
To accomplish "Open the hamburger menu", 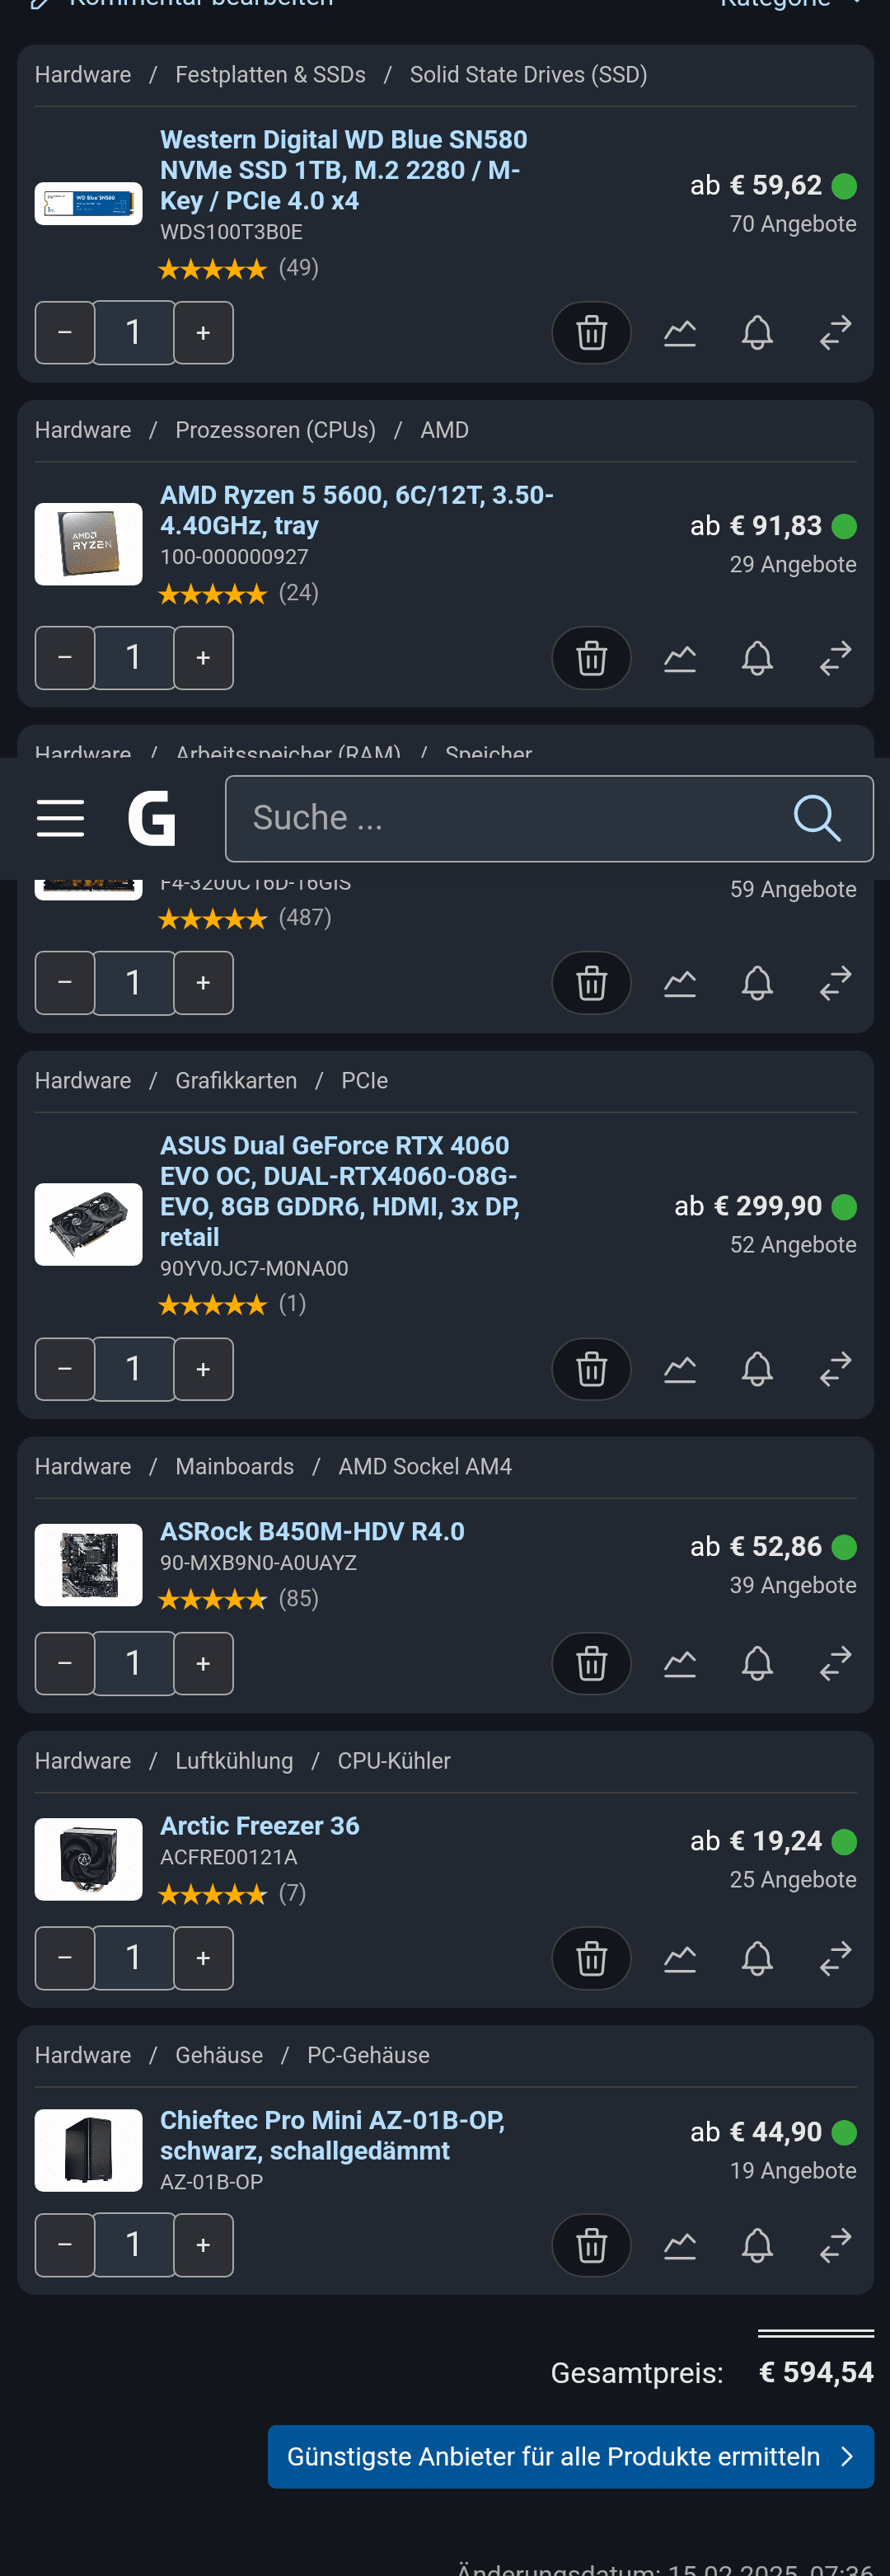I will tap(60, 818).
